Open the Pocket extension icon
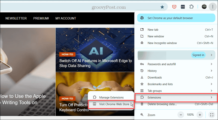The width and height of the screenshot is (218, 120). coord(174,7)
